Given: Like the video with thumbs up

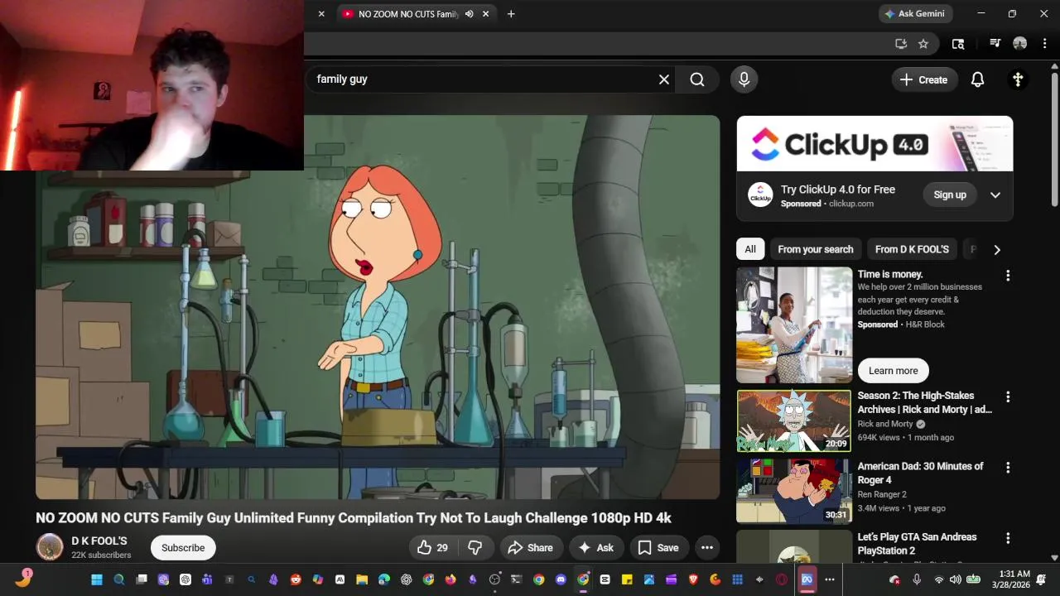Looking at the screenshot, I should pos(432,547).
